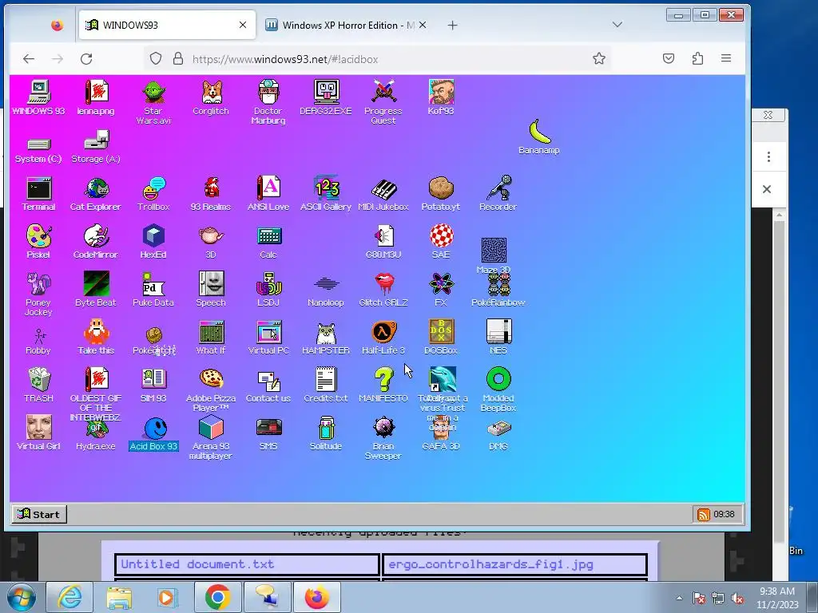The height and width of the screenshot is (613, 818).
Task: Launch the MIDI Jukebox icon
Action: tap(384, 189)
